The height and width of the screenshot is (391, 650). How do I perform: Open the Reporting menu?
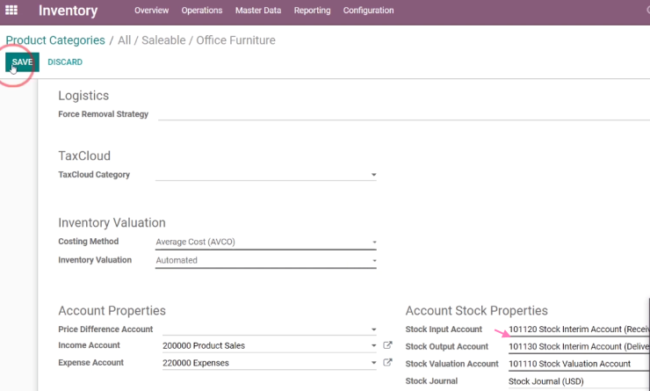click(312, 11)
